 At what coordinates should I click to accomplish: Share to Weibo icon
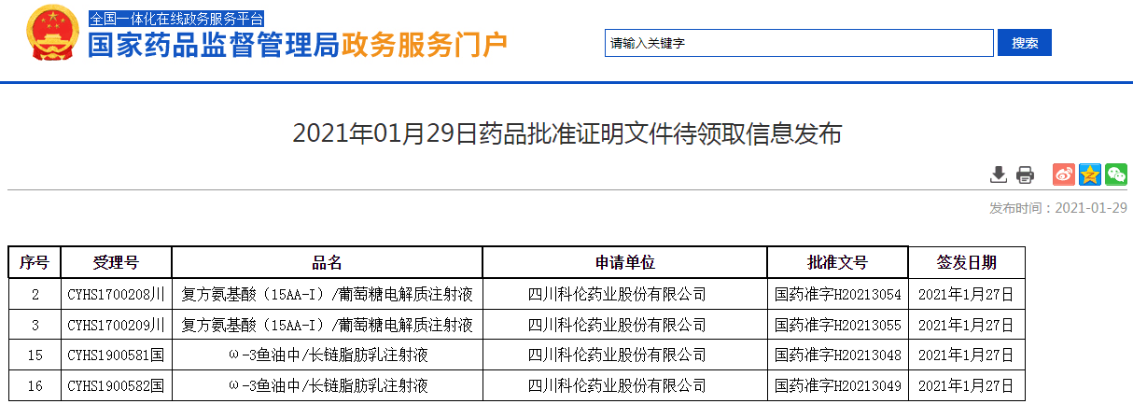[1064, 174]
